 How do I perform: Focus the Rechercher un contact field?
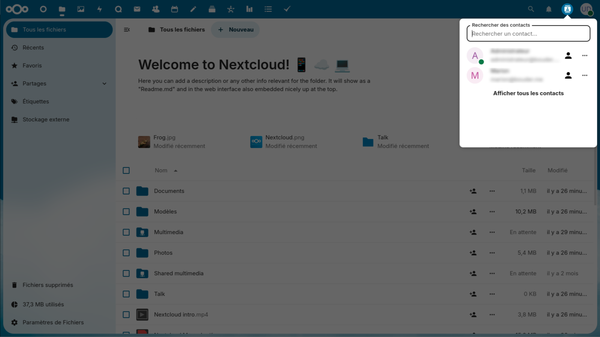[x=528, y=34]
